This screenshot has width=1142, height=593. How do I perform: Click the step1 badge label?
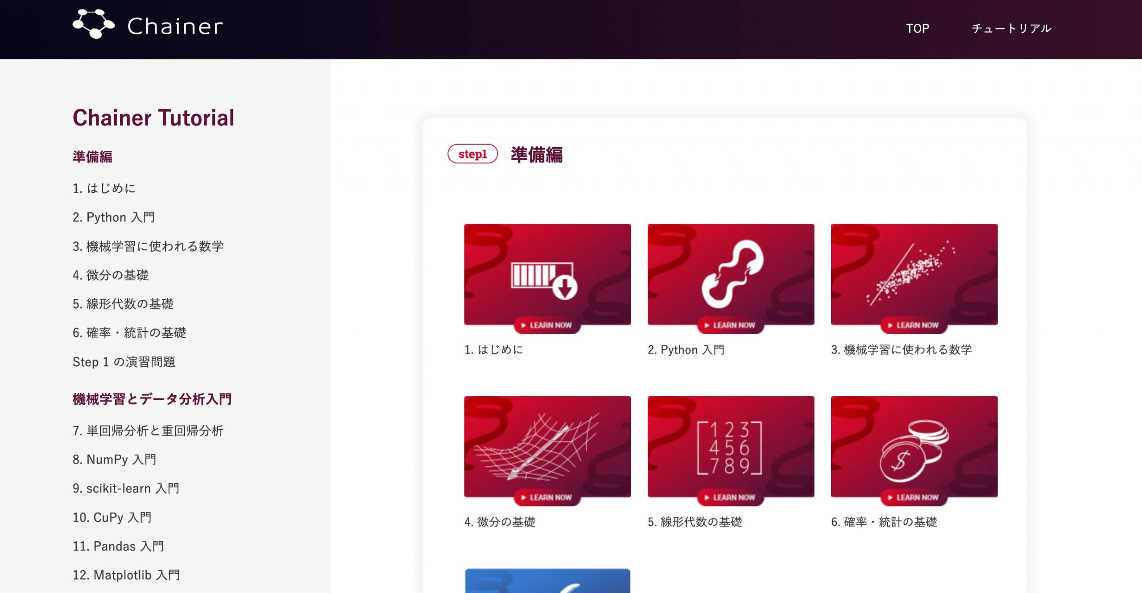point(472,154)
